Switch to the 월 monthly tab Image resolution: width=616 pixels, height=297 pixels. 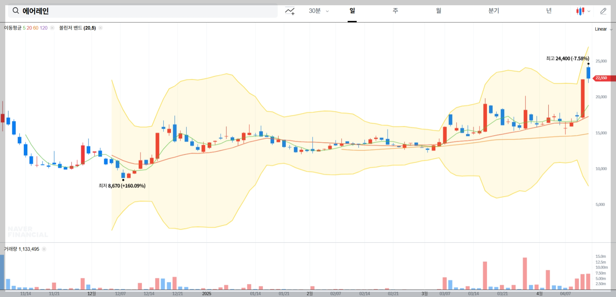click(438, 11)
